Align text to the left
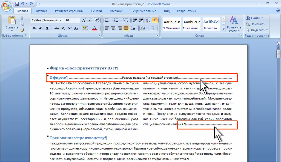281x162 pixels. [x=107, y=28]
